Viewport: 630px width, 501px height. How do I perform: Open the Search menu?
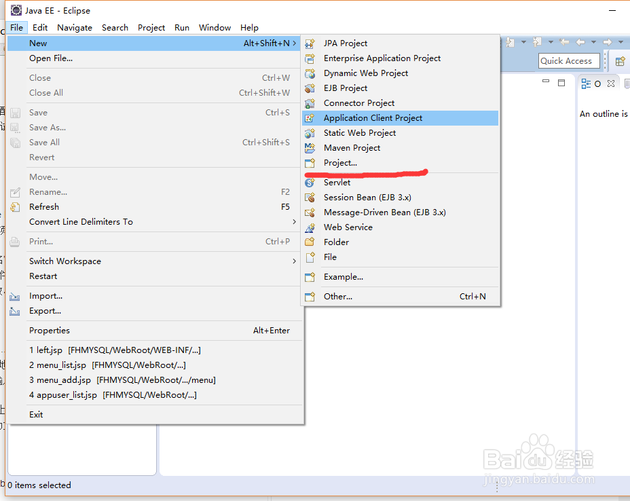click(x=115, y=28)
